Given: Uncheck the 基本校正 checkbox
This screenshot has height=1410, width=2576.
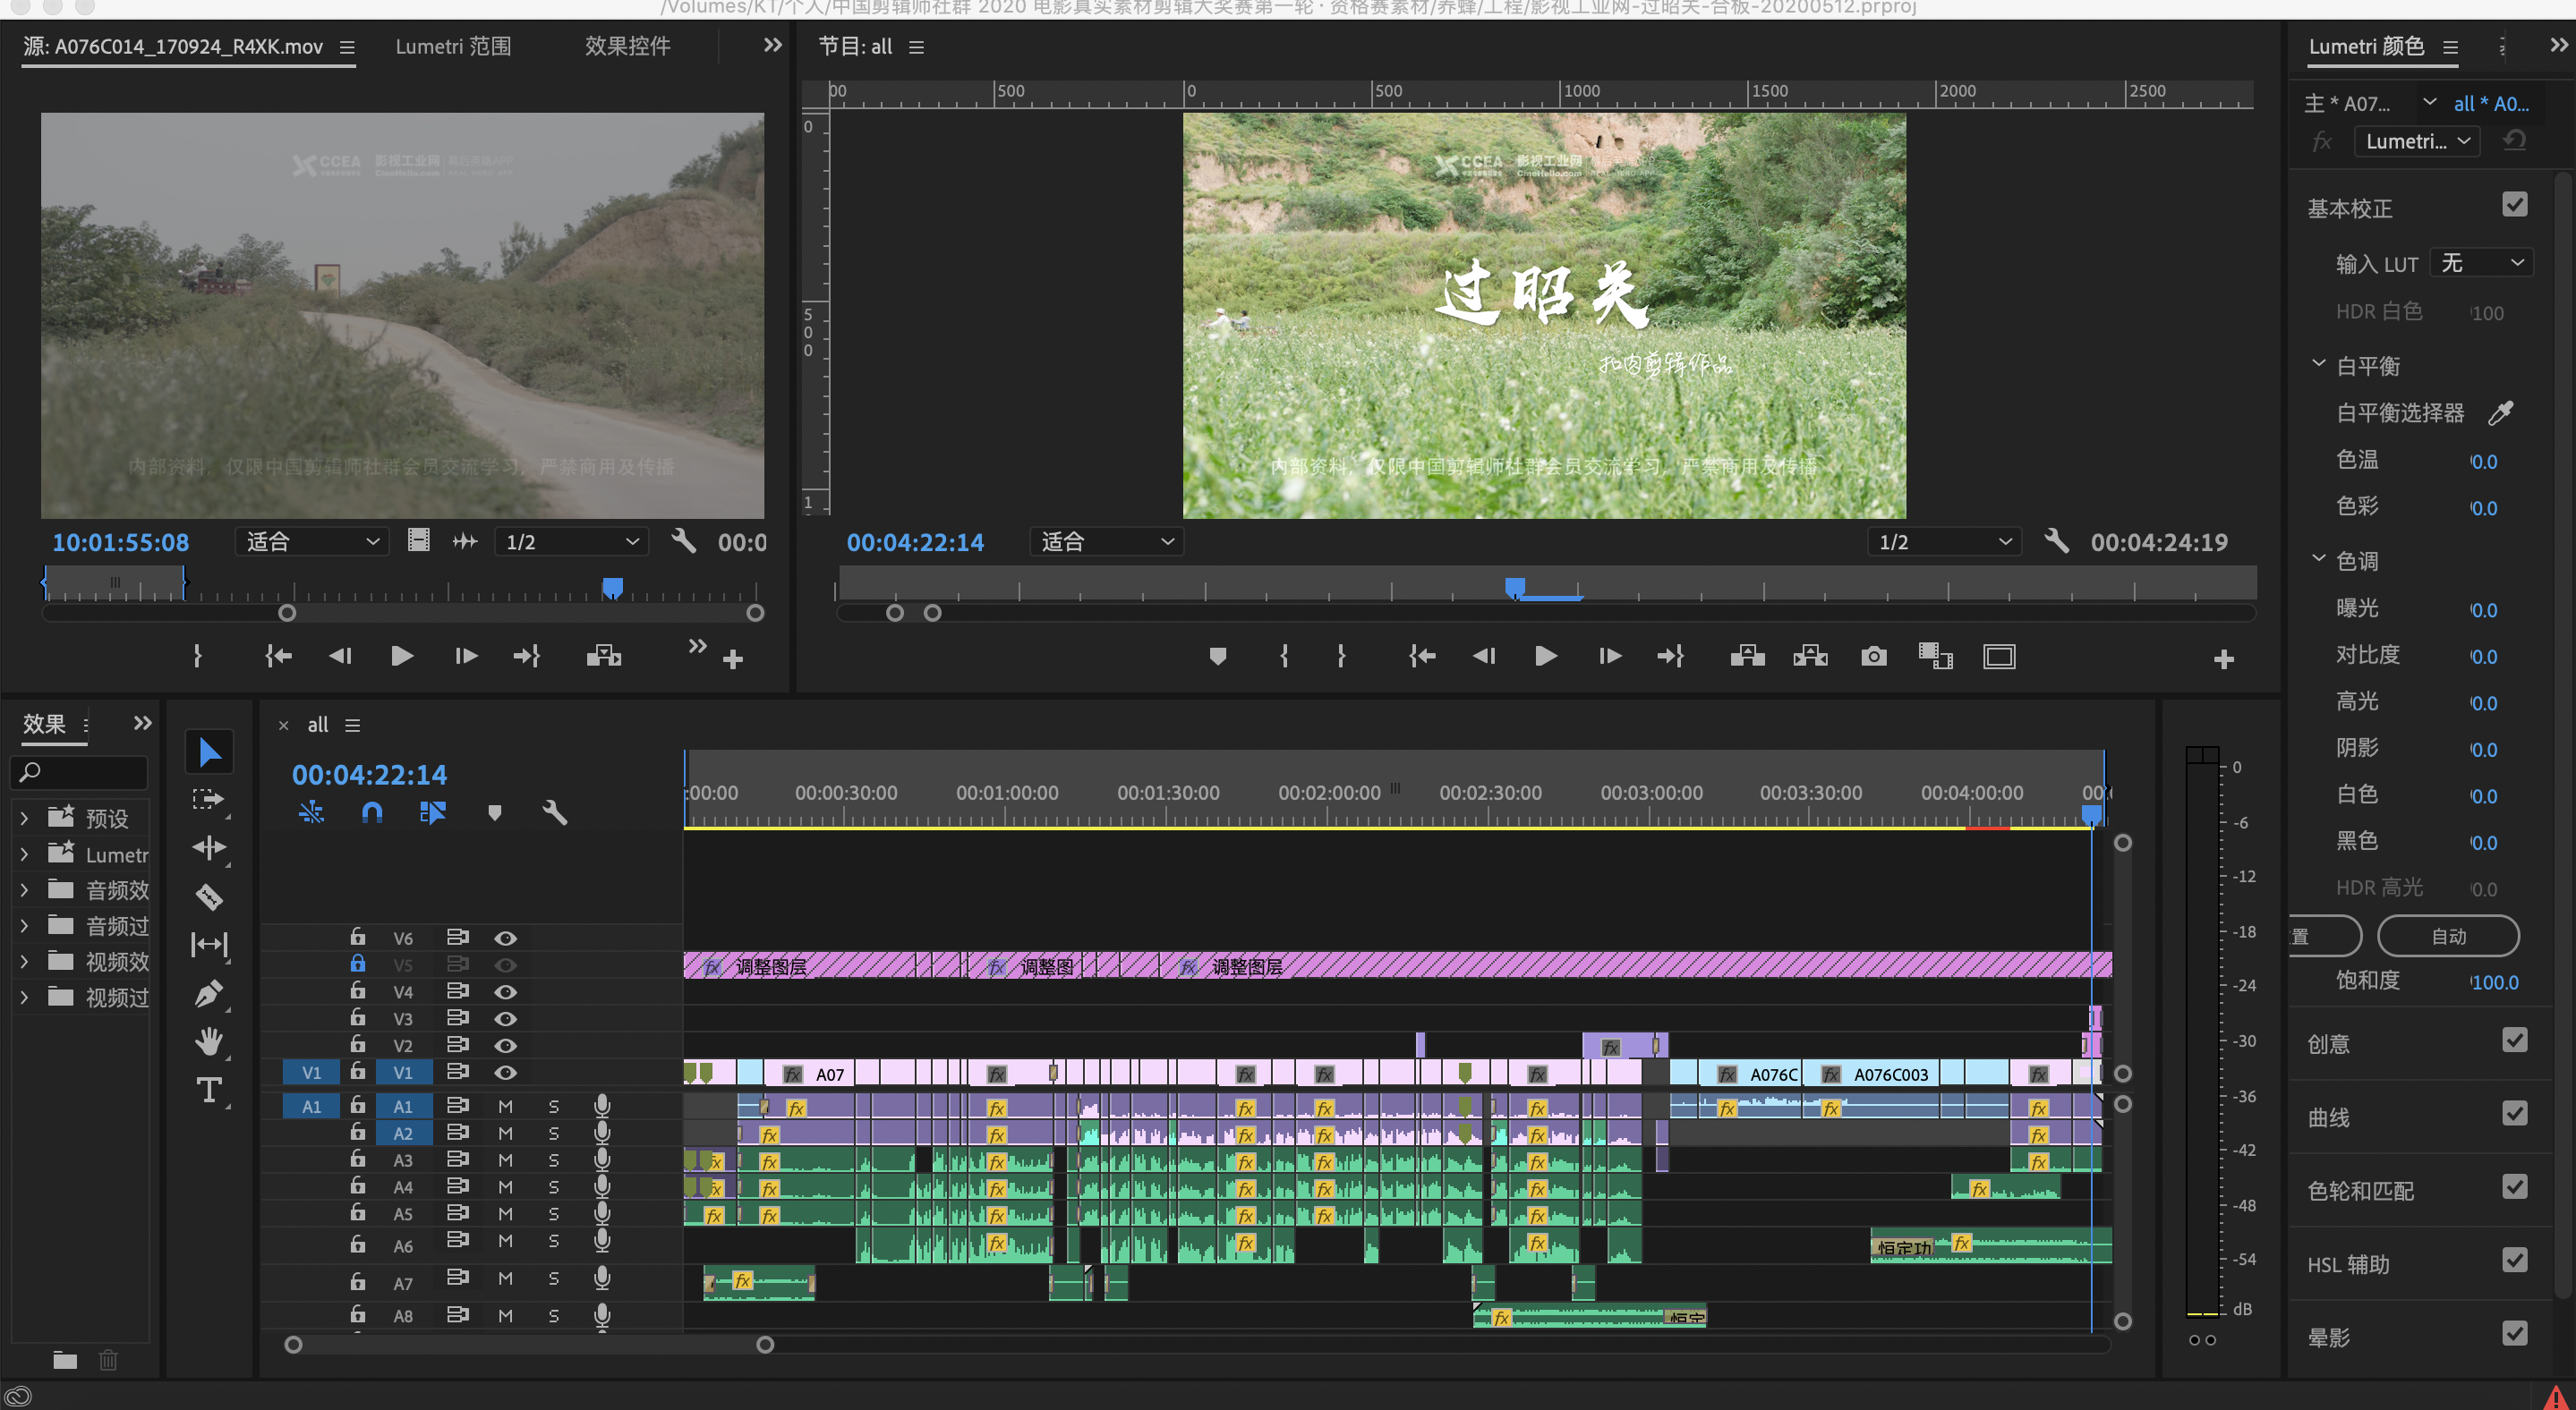Looking at the screenshot, I should [2514, 206].
